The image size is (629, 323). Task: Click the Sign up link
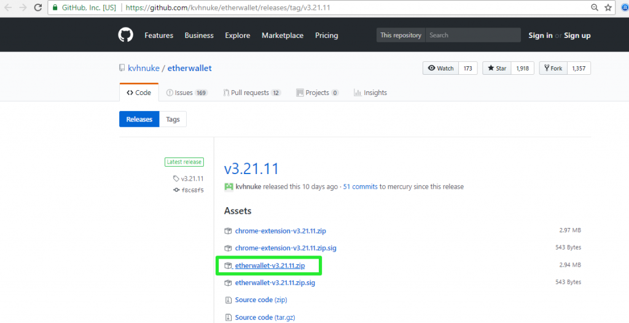[x=577, y=35]
